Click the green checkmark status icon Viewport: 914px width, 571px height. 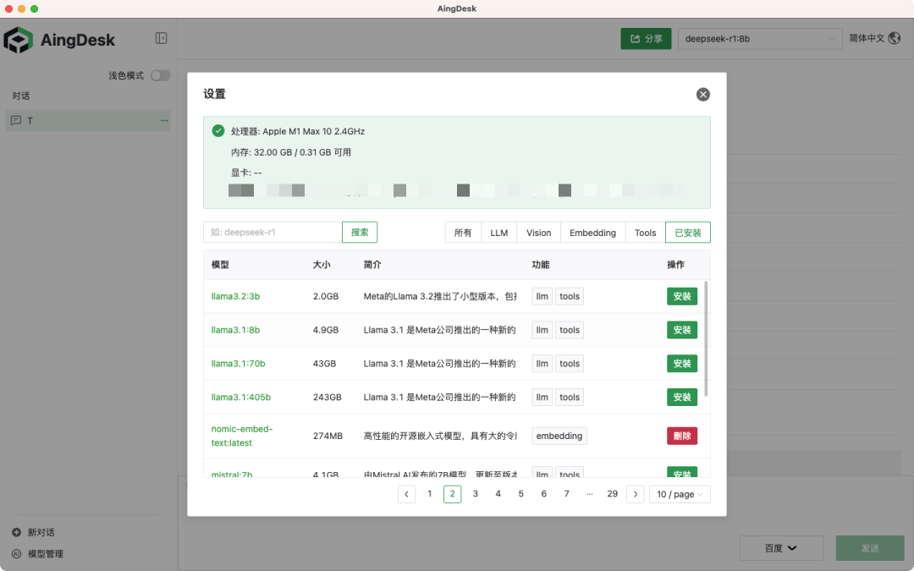pos(218,130)
